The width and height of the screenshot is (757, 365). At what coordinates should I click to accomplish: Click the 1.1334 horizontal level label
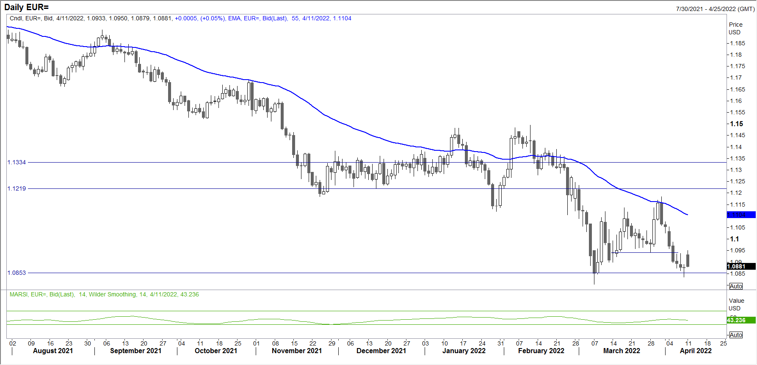click(x=17, y=162)
